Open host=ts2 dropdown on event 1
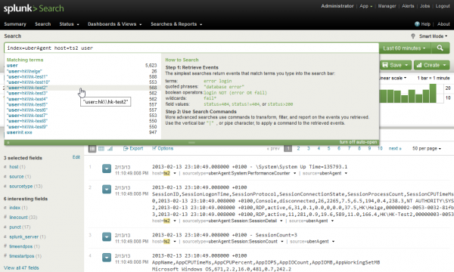 point(174,174)
